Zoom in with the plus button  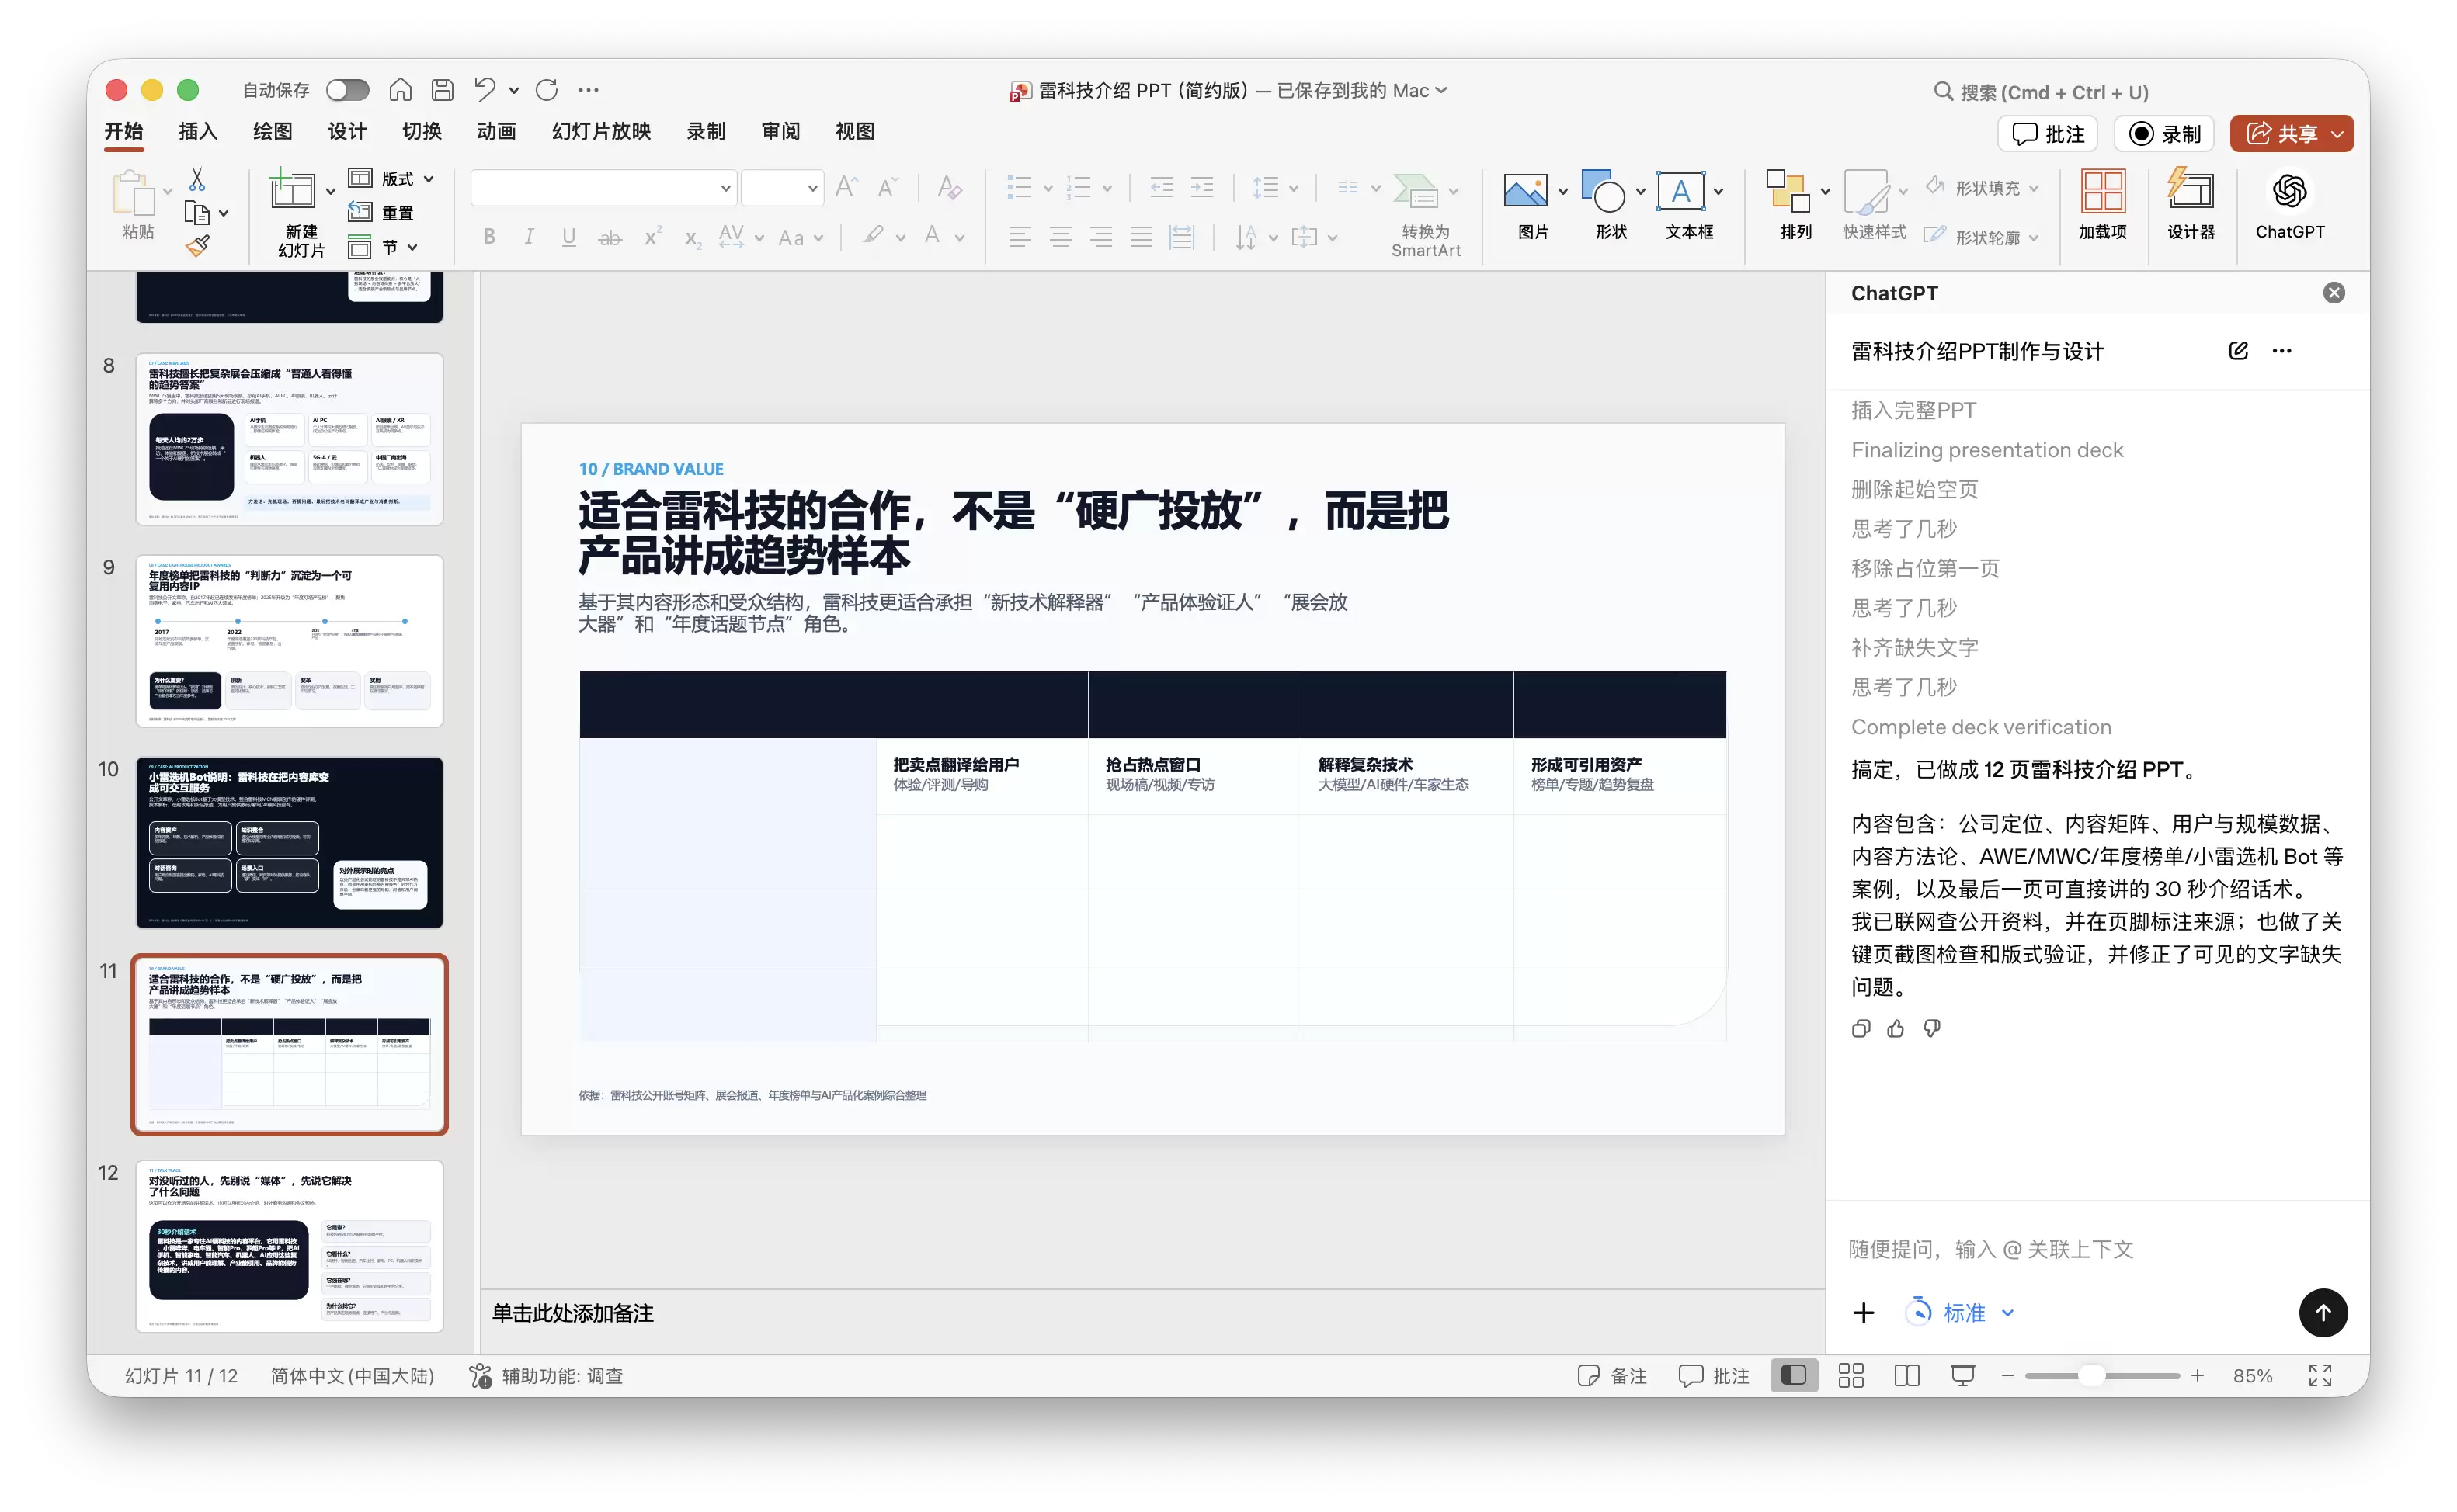coord(2197,1376)
